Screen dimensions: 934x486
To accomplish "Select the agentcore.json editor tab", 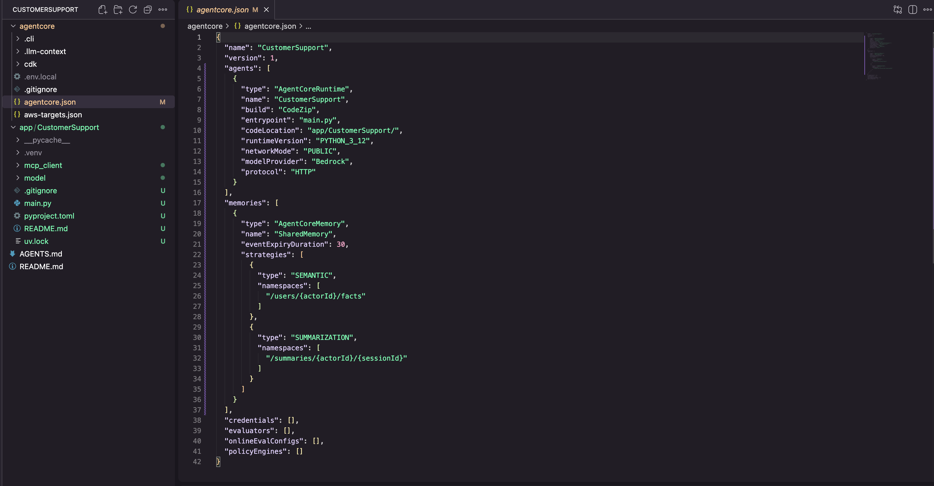I will coord(222,10).
